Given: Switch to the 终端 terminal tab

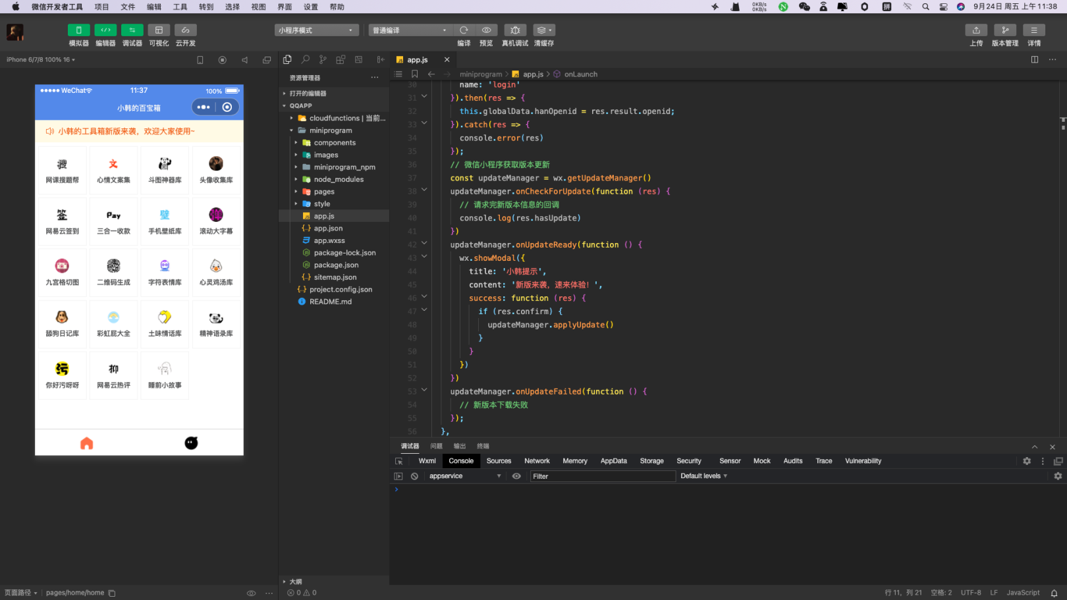Looking at the screenshot, I should point(483,447).
